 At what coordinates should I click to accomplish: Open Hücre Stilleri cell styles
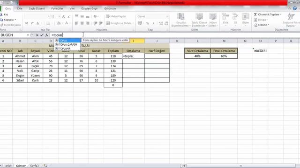point(212,20)
